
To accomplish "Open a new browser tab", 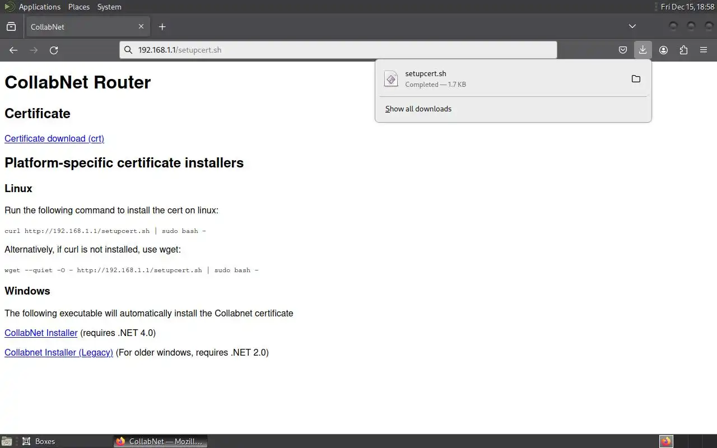I will point(162,26).
